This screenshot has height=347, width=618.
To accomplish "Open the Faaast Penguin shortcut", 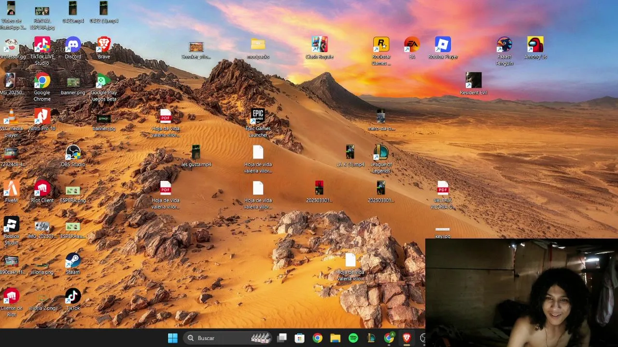I will [x=505, y=51].
